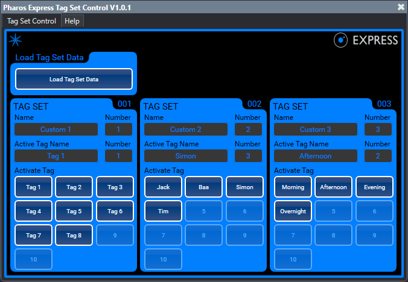408x282 pixels.
Task: Activate the Morning tag
Action: click(x=293, y=187)
